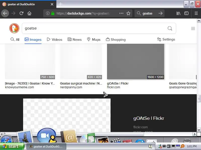Click the tray network disconnected icon

coord(160,146)
